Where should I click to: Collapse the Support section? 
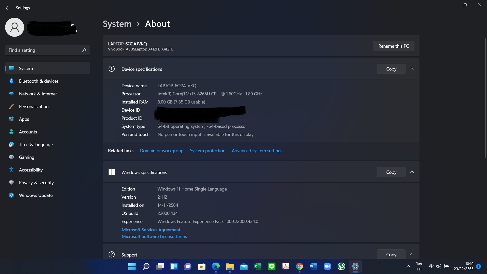pyautogui.click(x=412, y=254)
